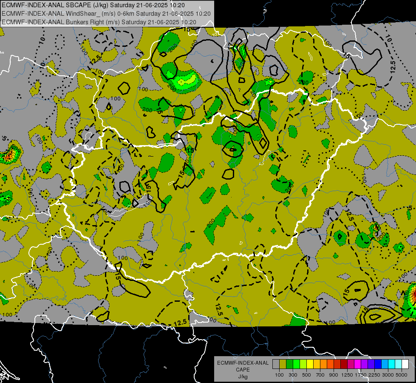Click the legend value 300
The image size is (416, 383).
[x=293, y=375]
